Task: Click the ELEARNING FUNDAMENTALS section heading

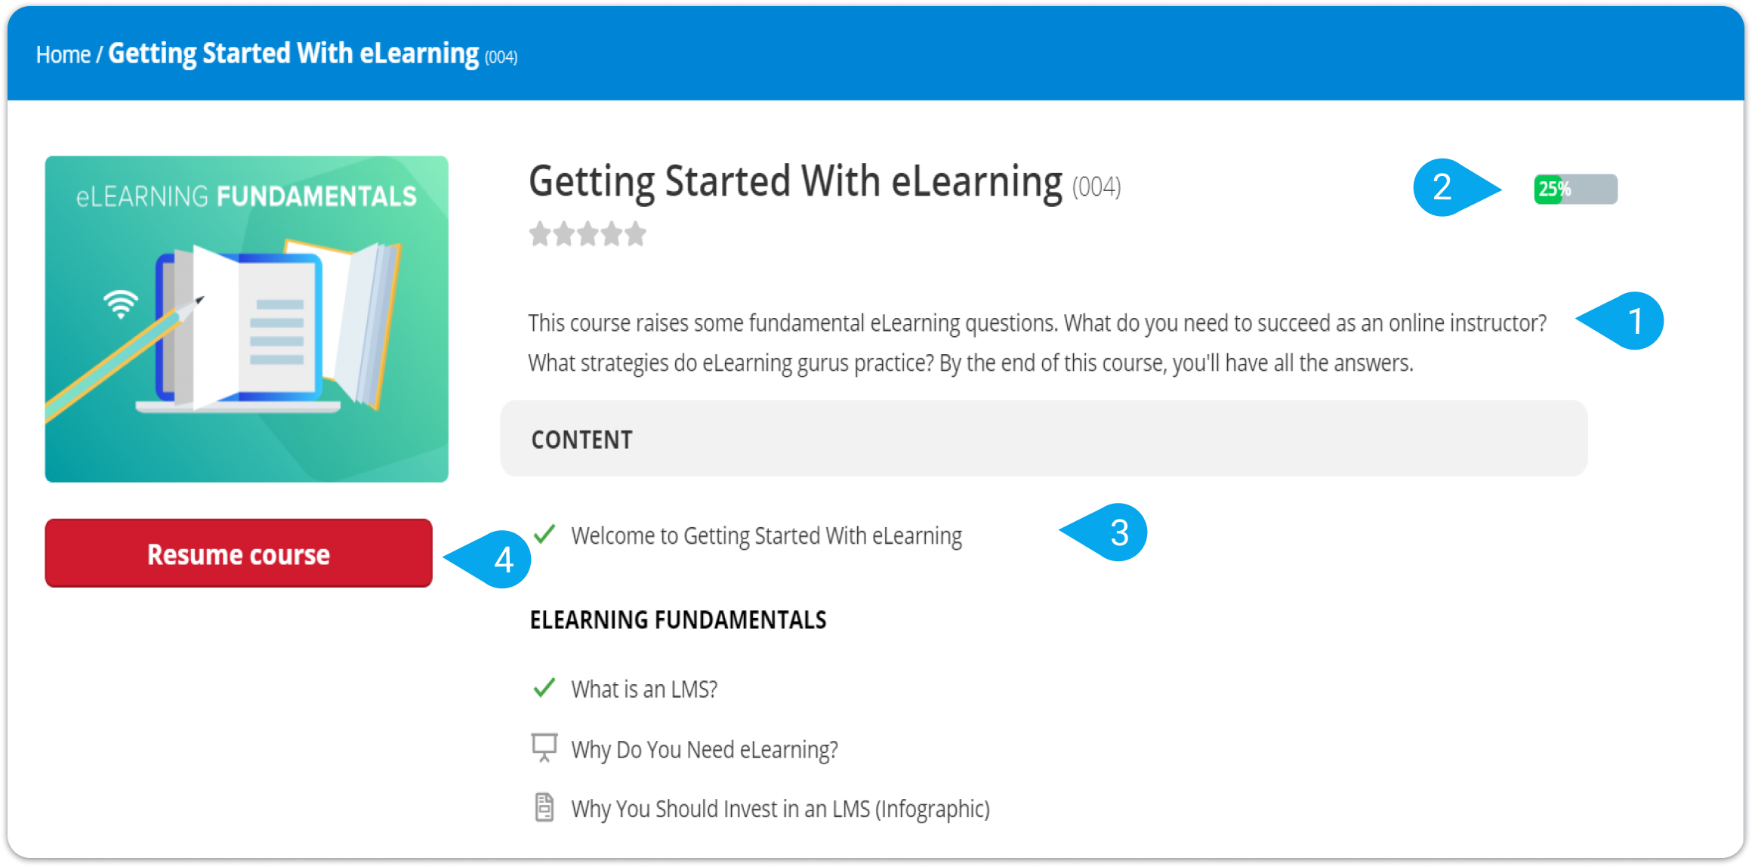Action: pyautogui.click(x=678, y=620)
